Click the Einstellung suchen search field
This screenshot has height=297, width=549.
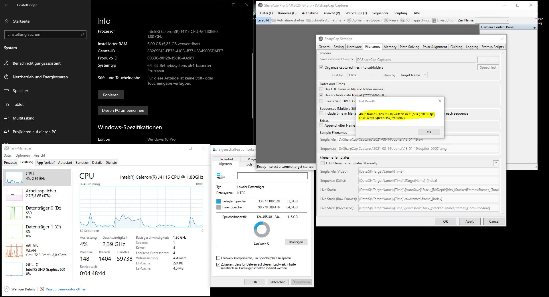[45, 34]
